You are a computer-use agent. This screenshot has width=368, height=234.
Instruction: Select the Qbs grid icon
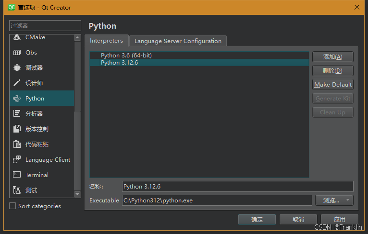(17, 53)
